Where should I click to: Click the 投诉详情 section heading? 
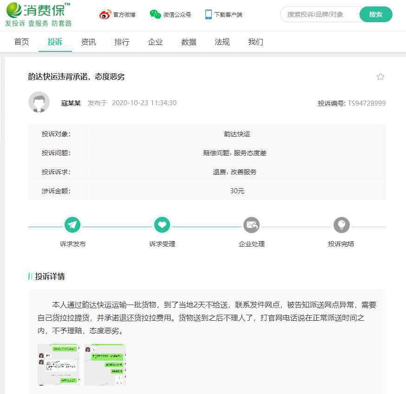pyautogui.click(x=50, y=276)
